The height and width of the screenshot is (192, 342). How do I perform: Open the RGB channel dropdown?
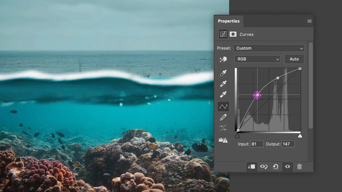click(257, 59)
